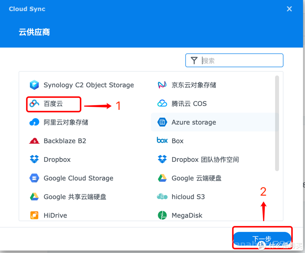Screen dimensions: 305x253
Task: Select Synology C2 Object Storage cube icon
Action: 34,85
